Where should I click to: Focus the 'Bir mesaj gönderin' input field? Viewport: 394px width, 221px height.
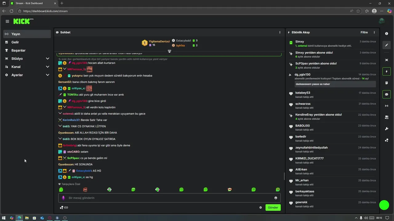tap(169, 198)
